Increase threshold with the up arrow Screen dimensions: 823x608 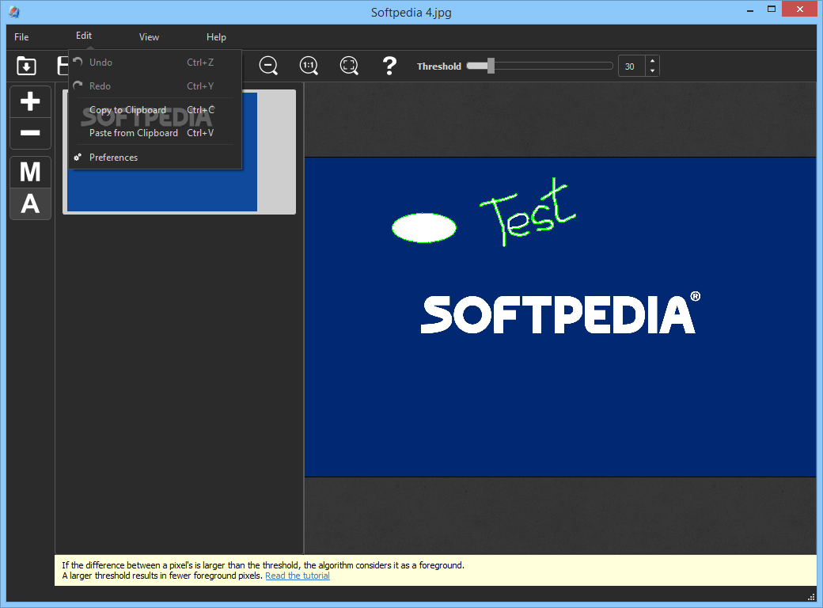[x=652, y=61]
